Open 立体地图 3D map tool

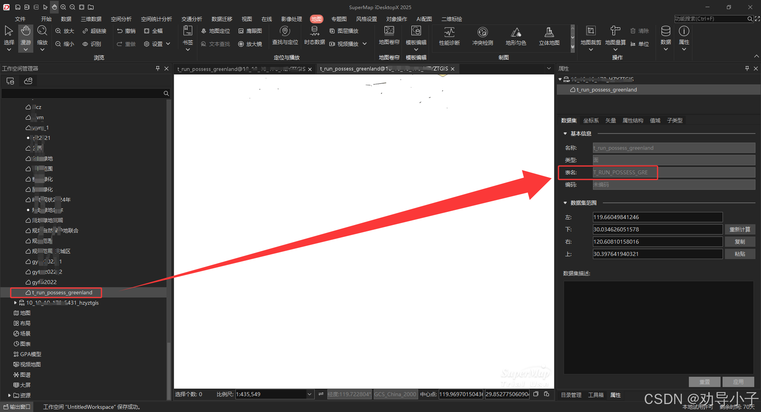pyautogui.click(x=549, y=36)
